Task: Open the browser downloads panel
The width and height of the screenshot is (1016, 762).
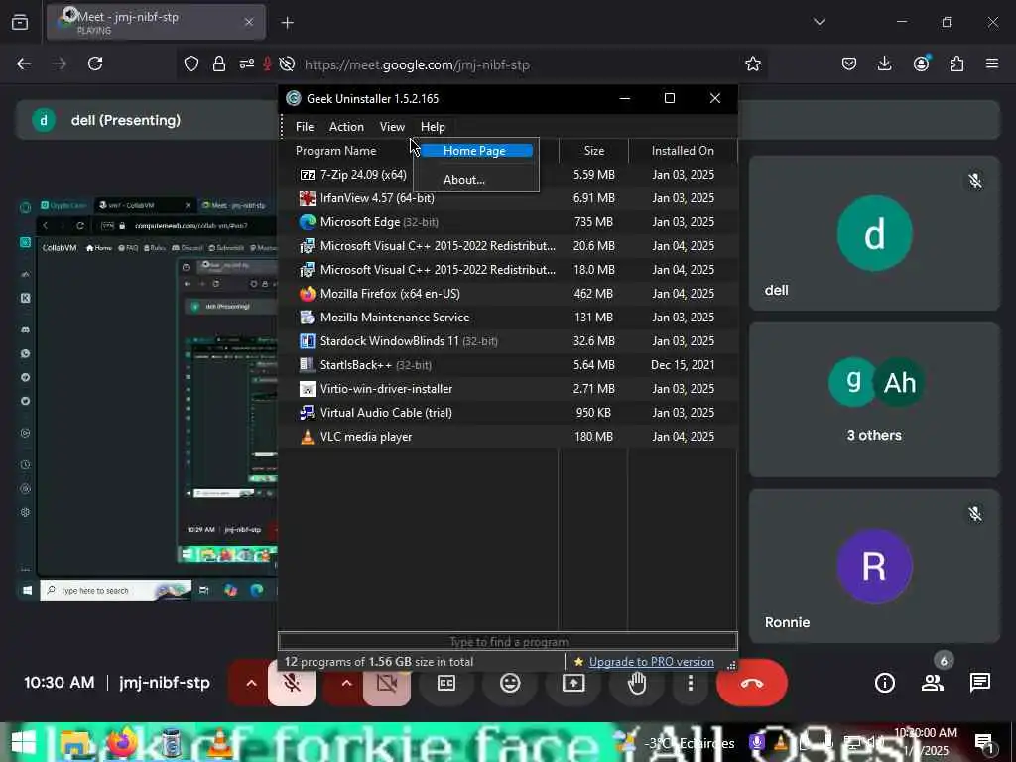Action: [x=884, y=63]
